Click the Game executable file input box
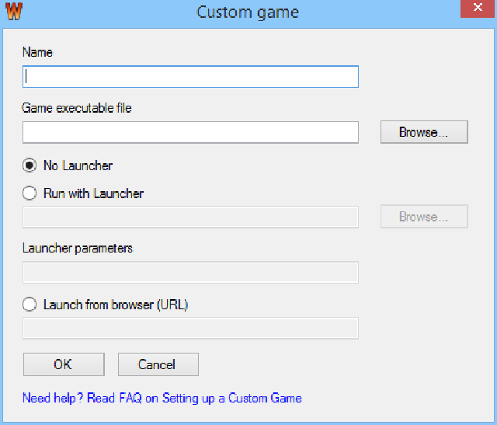 pos(190,133)
